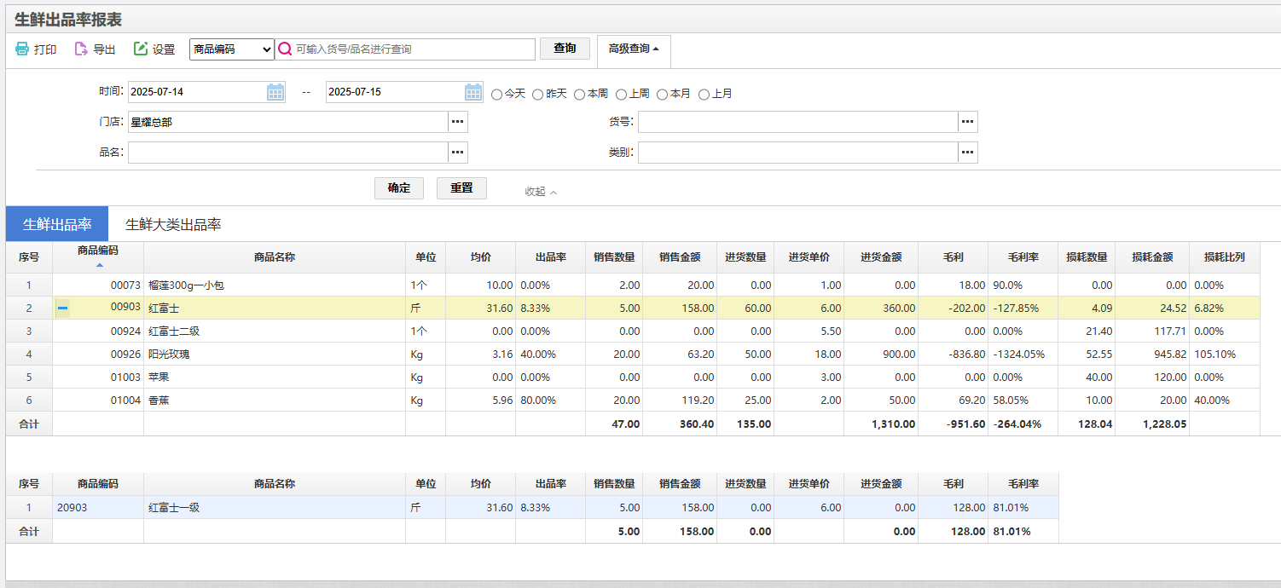Click the magnifier search icon

click(285, 49)
